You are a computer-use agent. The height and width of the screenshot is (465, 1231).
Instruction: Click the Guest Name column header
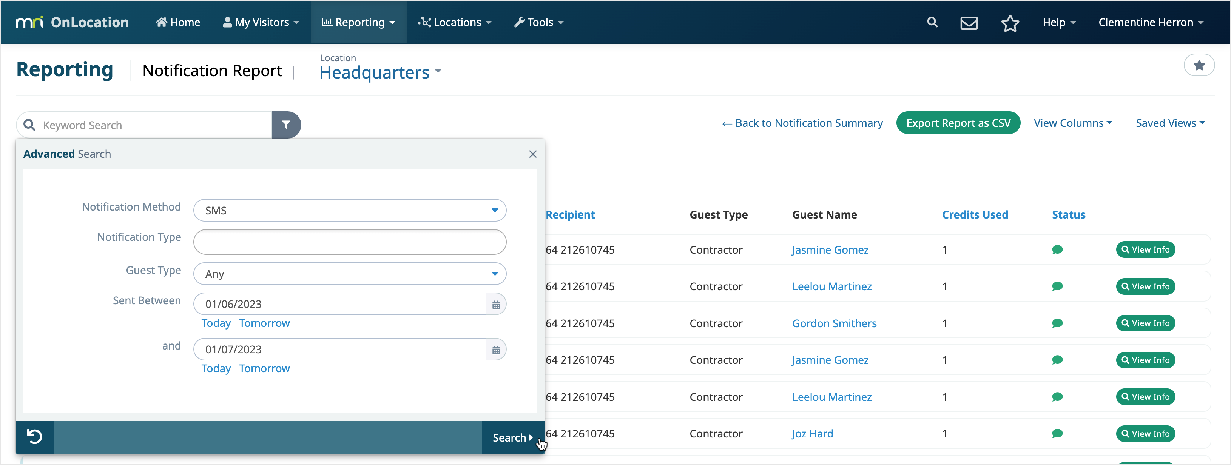pyautogui.click(x=824, y=215)
